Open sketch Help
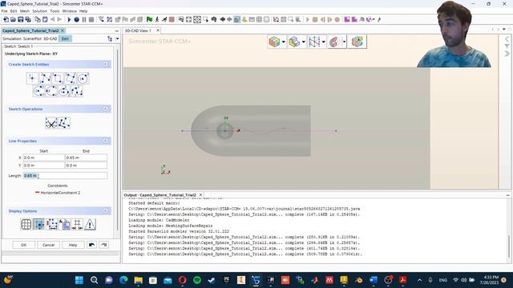513x288 pixels. click(73, 245)
